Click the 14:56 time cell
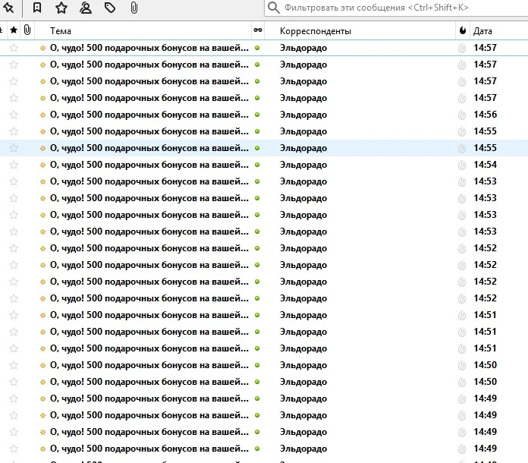 tap(486, 115)
